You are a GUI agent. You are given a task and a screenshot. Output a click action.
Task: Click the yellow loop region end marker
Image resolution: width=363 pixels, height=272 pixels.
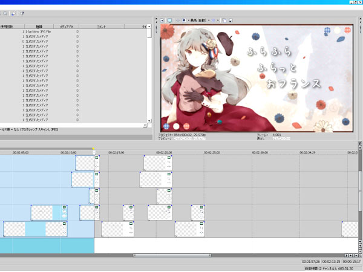tap(93, 149)
